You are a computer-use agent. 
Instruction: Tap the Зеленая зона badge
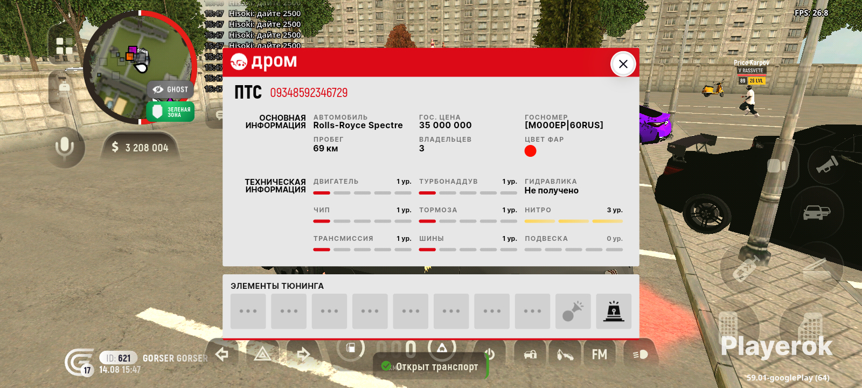(170, 112)
